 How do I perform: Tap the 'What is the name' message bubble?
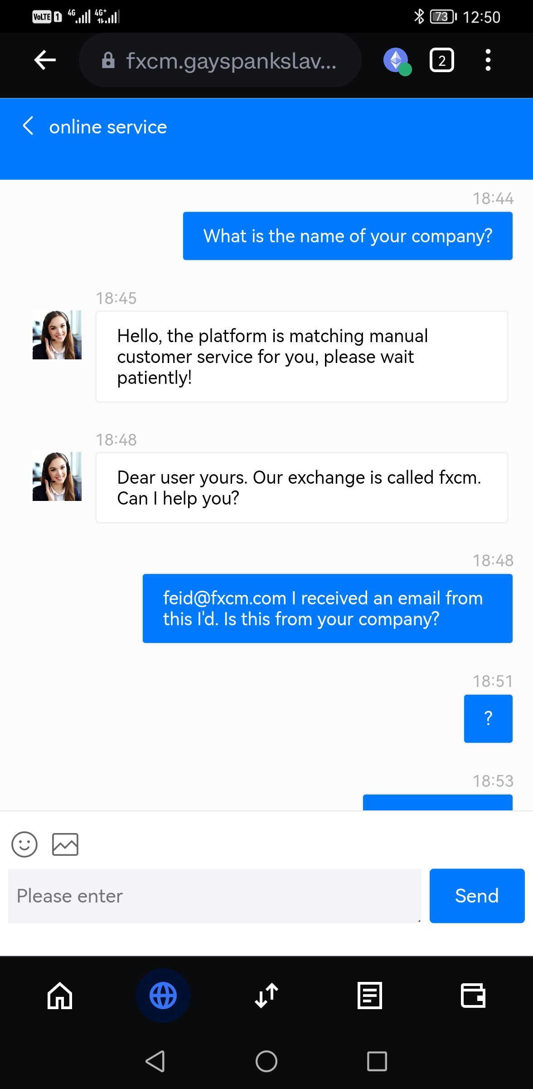pyautogui.click(x=348, y=236)
